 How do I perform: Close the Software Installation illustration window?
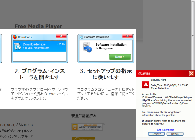[127, 36]
